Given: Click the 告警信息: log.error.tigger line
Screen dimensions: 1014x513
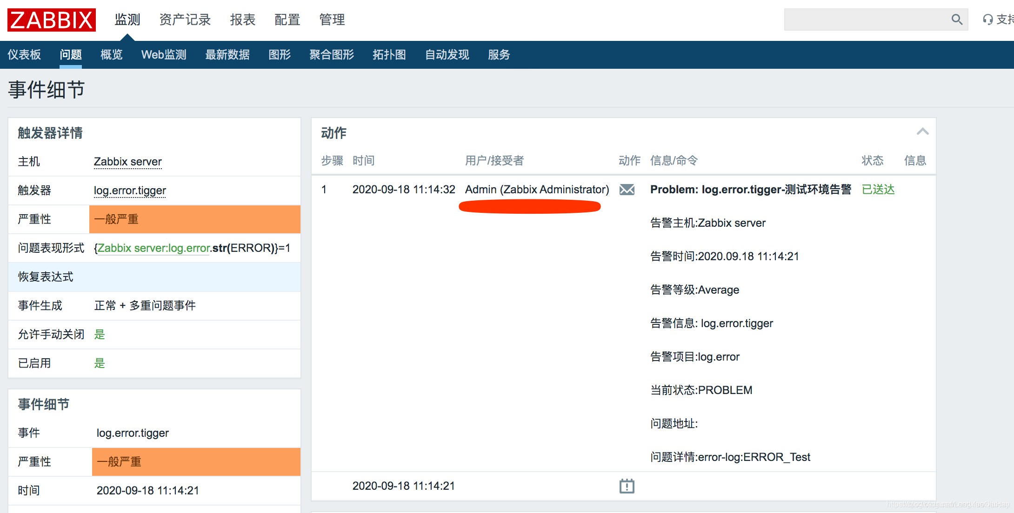Looking at the screenshot, I should pos(712,323).
